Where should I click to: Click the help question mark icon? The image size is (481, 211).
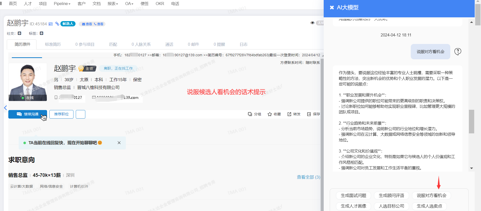pyautogui.click(x=458, y=51)
